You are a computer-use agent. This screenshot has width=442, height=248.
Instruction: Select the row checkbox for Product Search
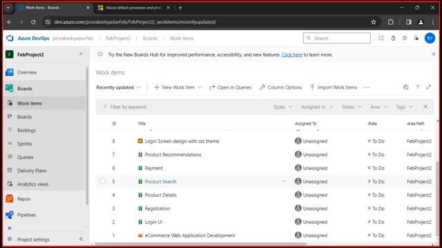coord(103,181)
